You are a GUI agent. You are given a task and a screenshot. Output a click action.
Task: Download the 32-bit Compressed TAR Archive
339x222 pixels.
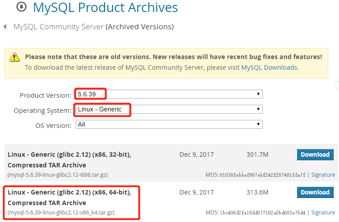tap(315, 155)
